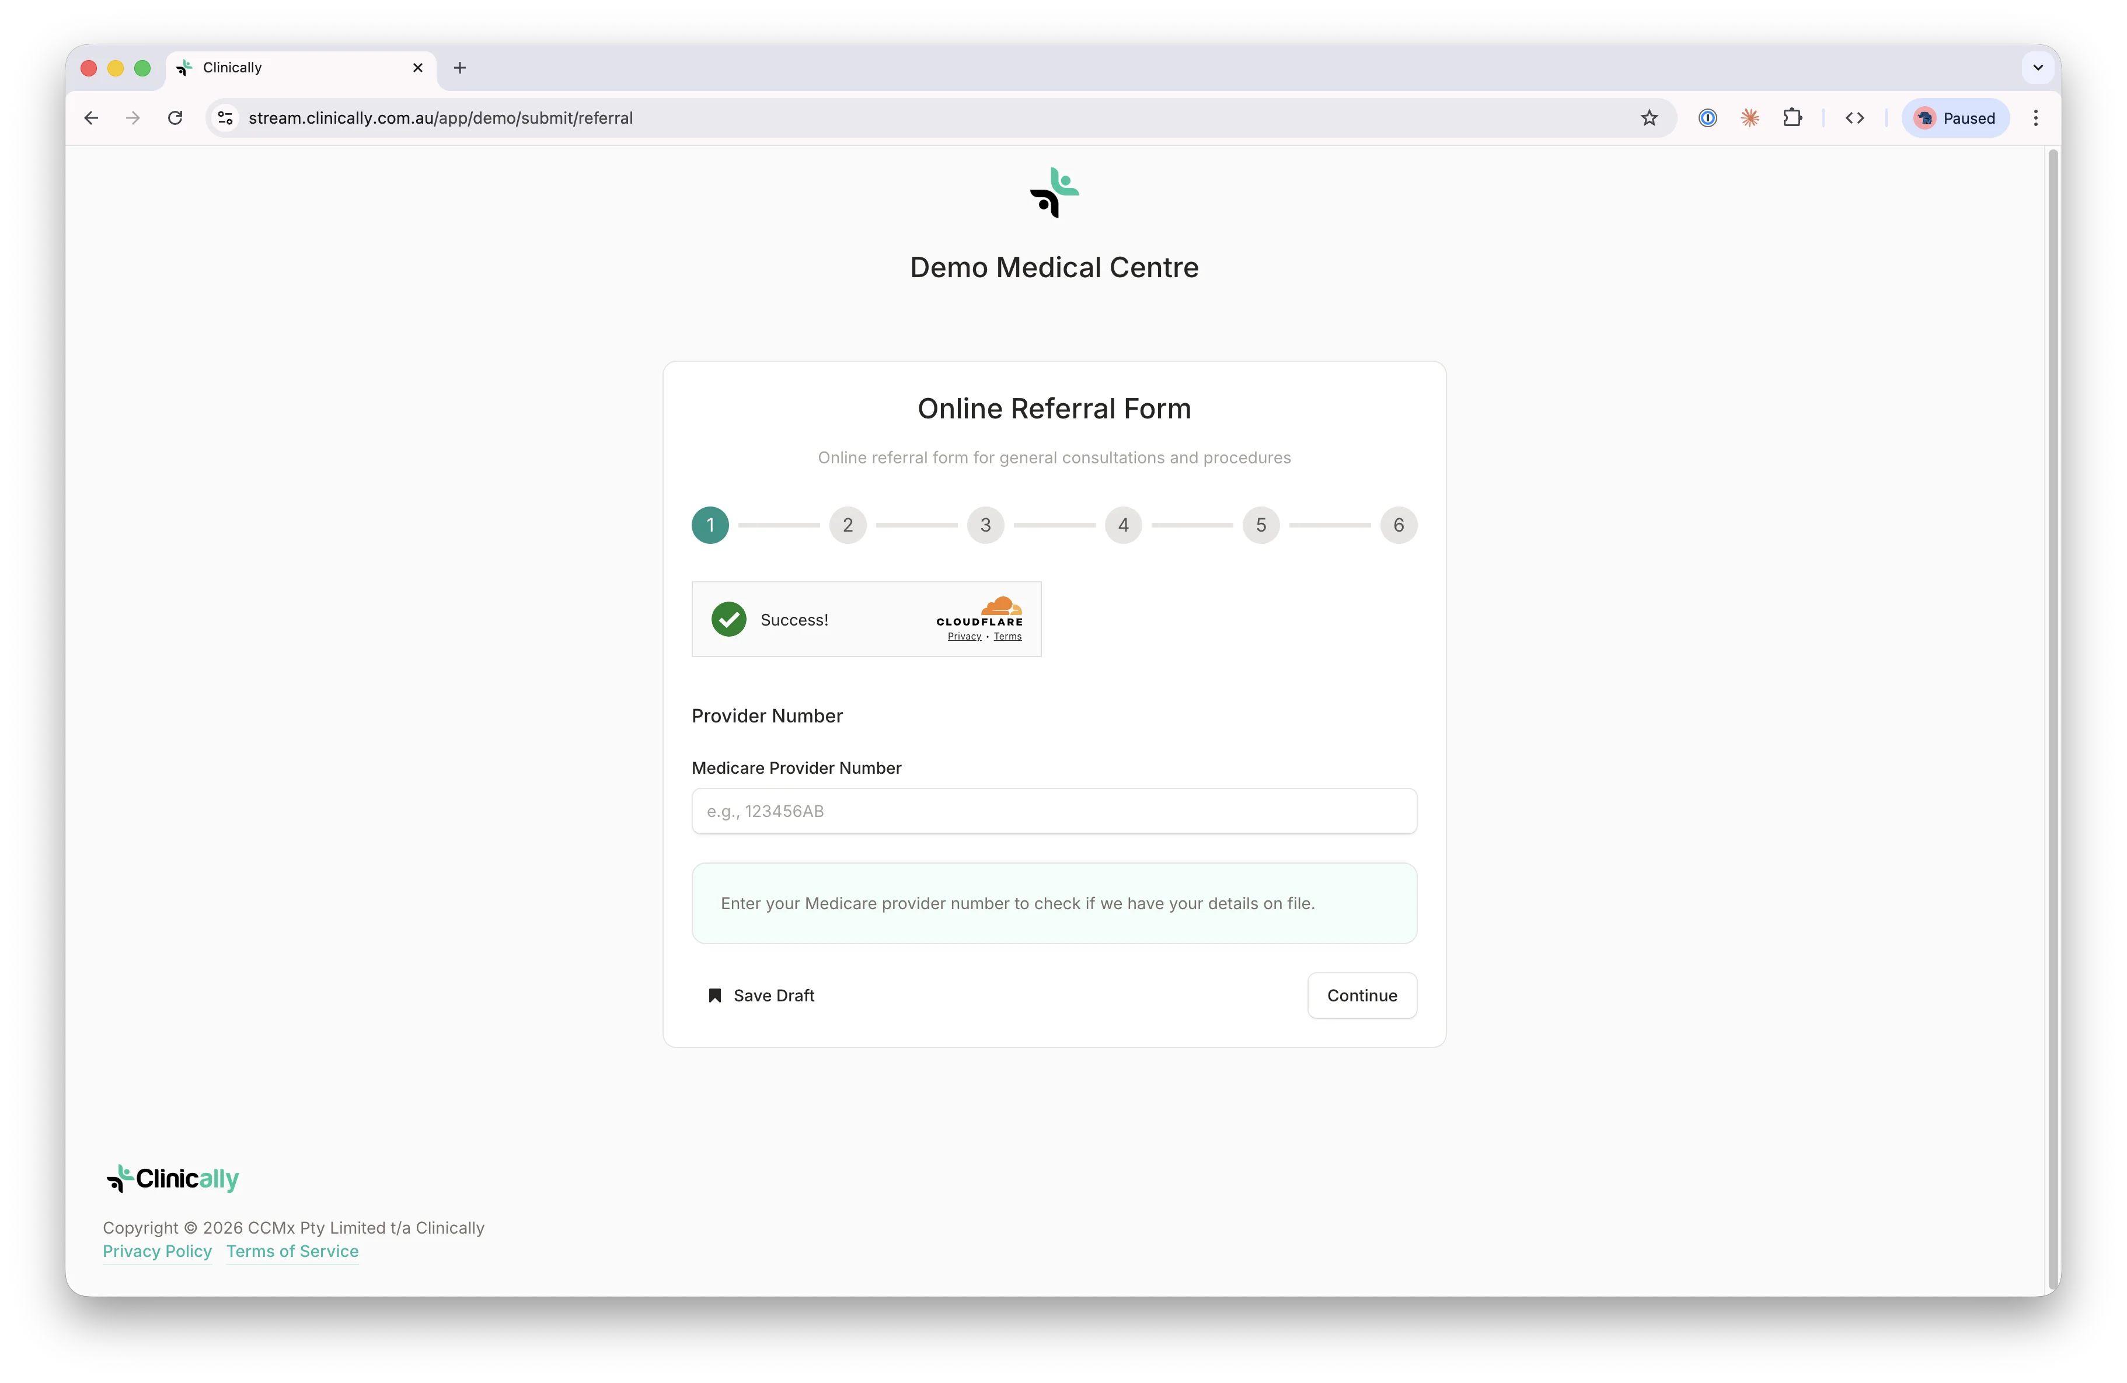This screenshot has height=1383, width=2127.
Task: Click the Clinically logo in the footer
Action: click(x=172, y=1178)
